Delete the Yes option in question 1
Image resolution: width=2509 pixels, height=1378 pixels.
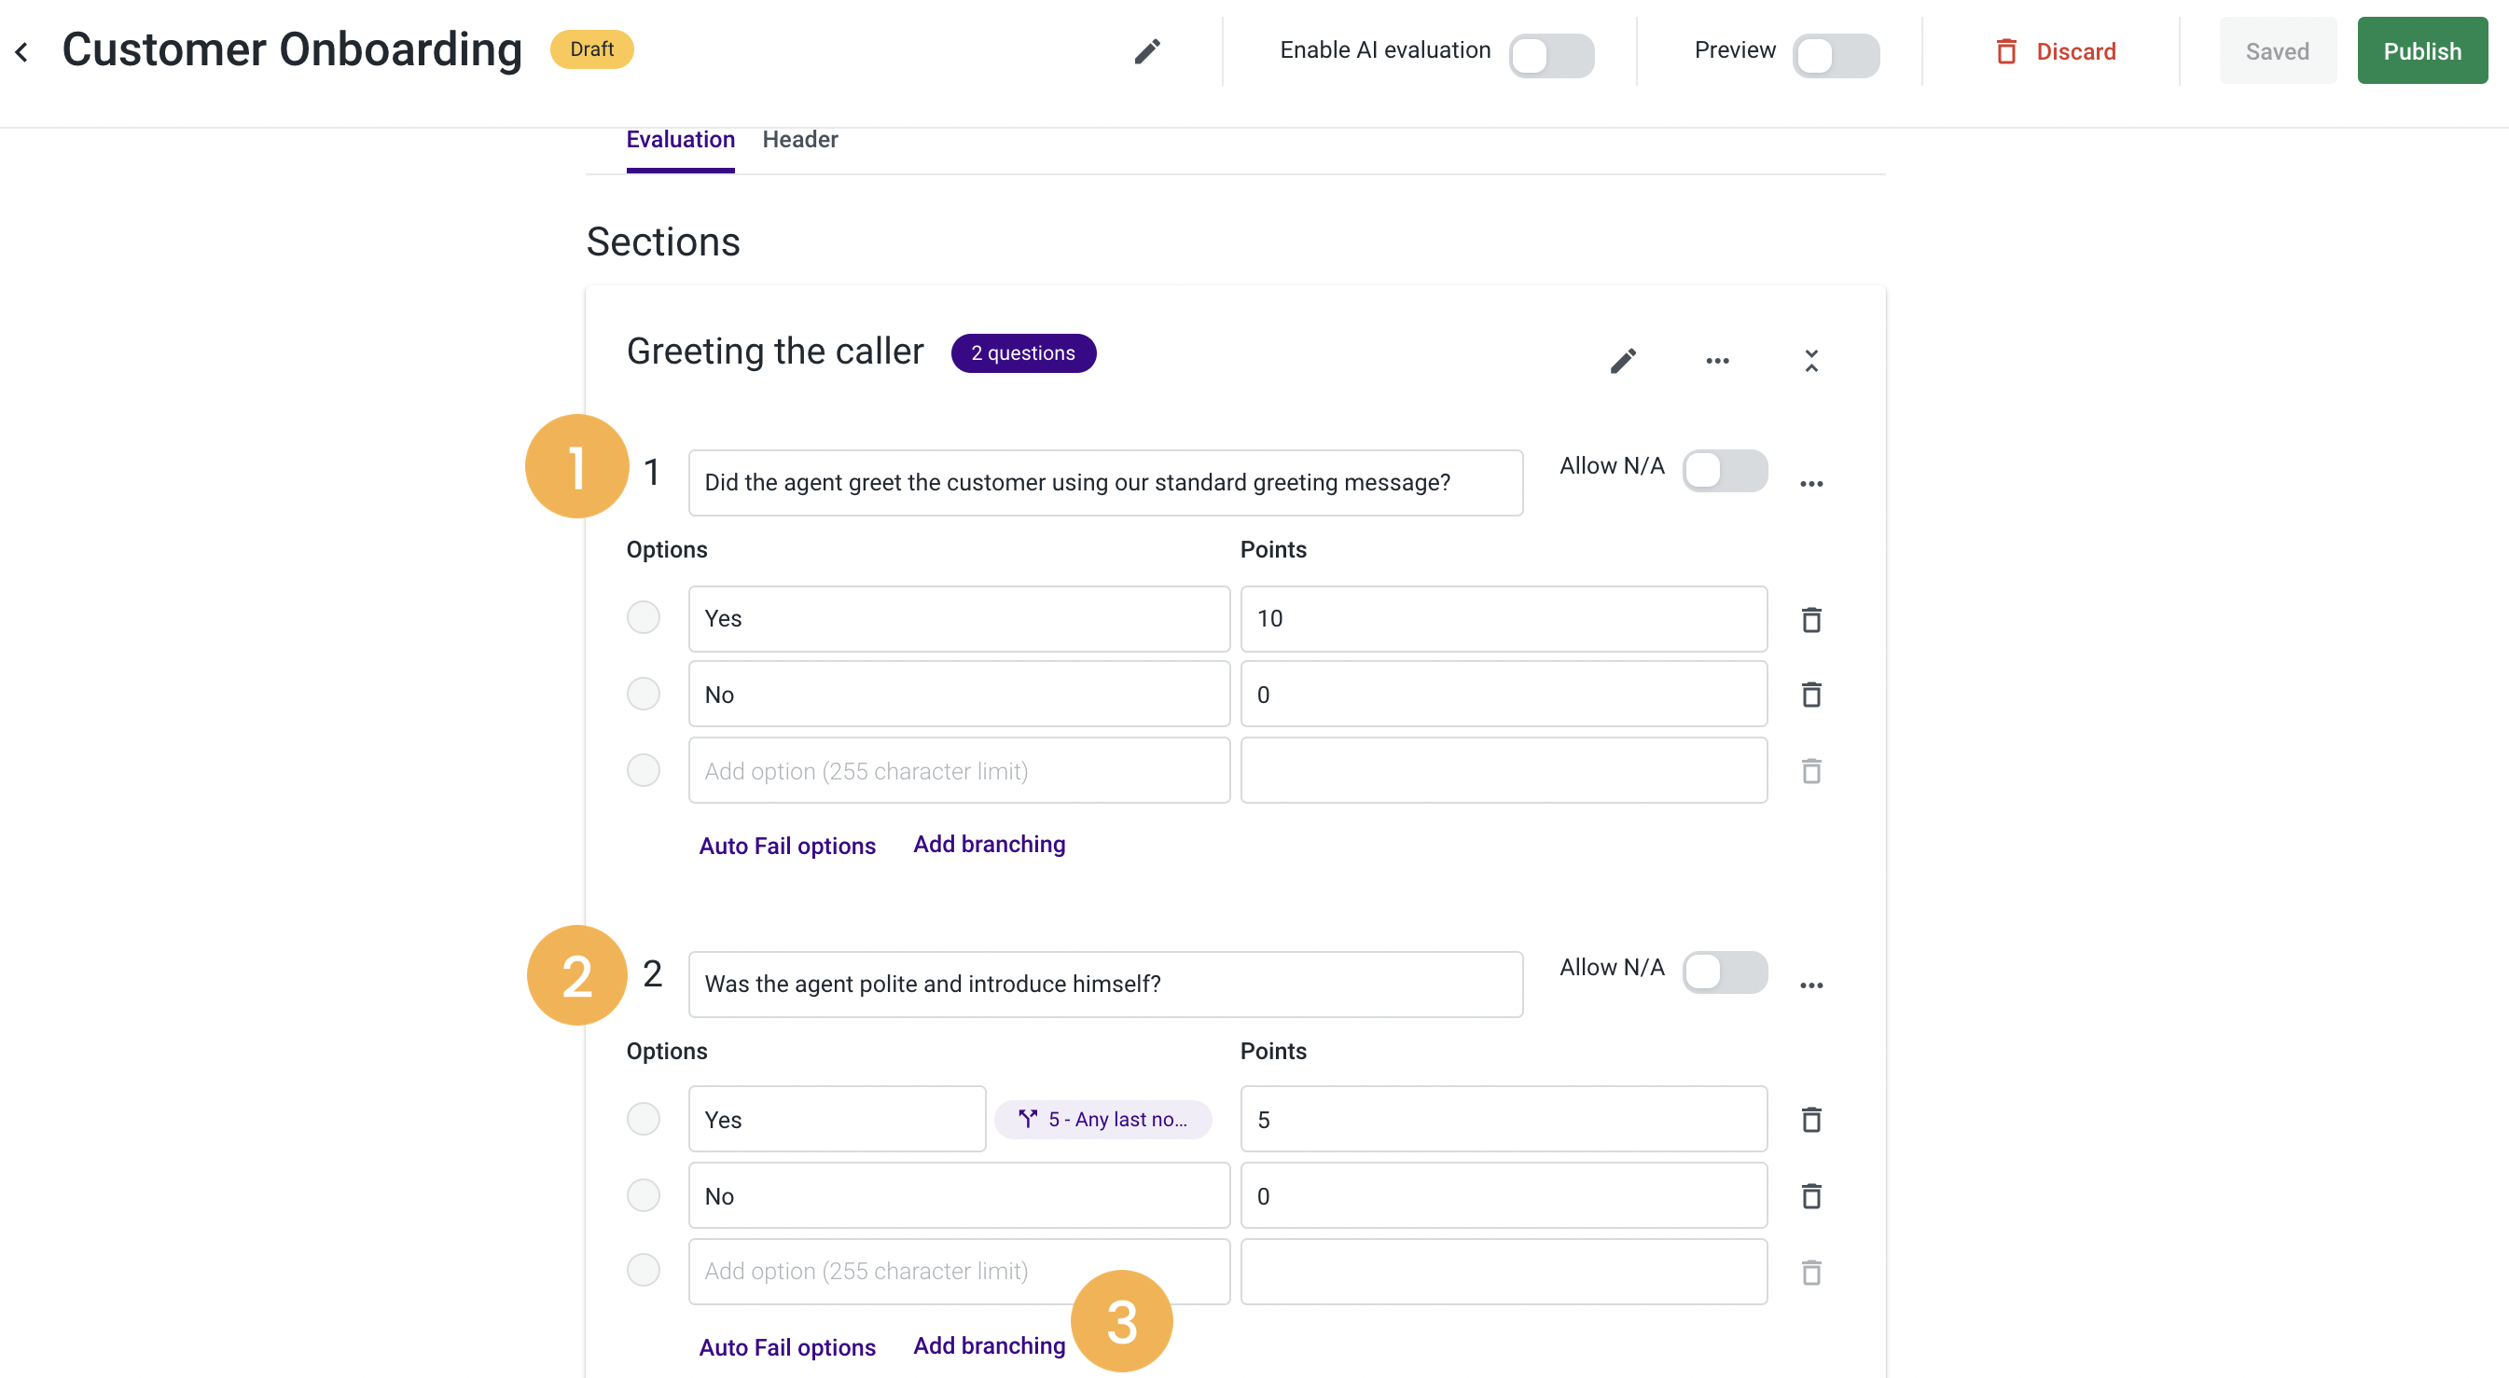[1810, 619]
